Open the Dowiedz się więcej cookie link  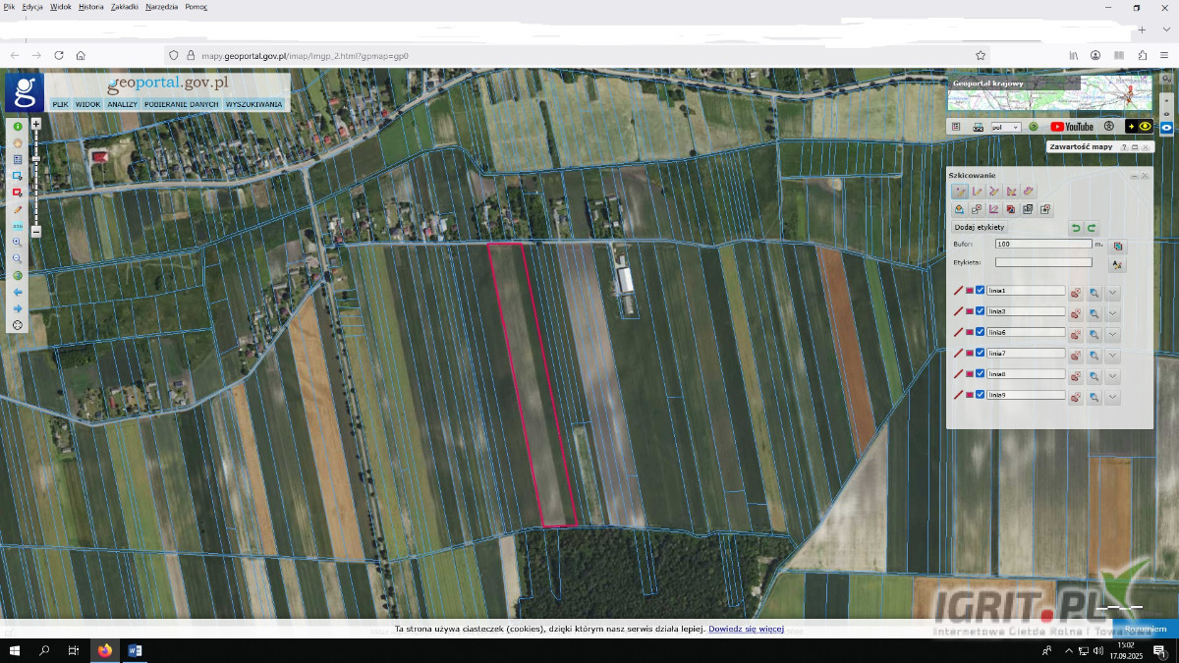click(746, 629)
